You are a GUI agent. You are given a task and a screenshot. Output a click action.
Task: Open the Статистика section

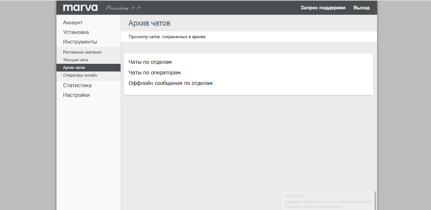point(77,85)
